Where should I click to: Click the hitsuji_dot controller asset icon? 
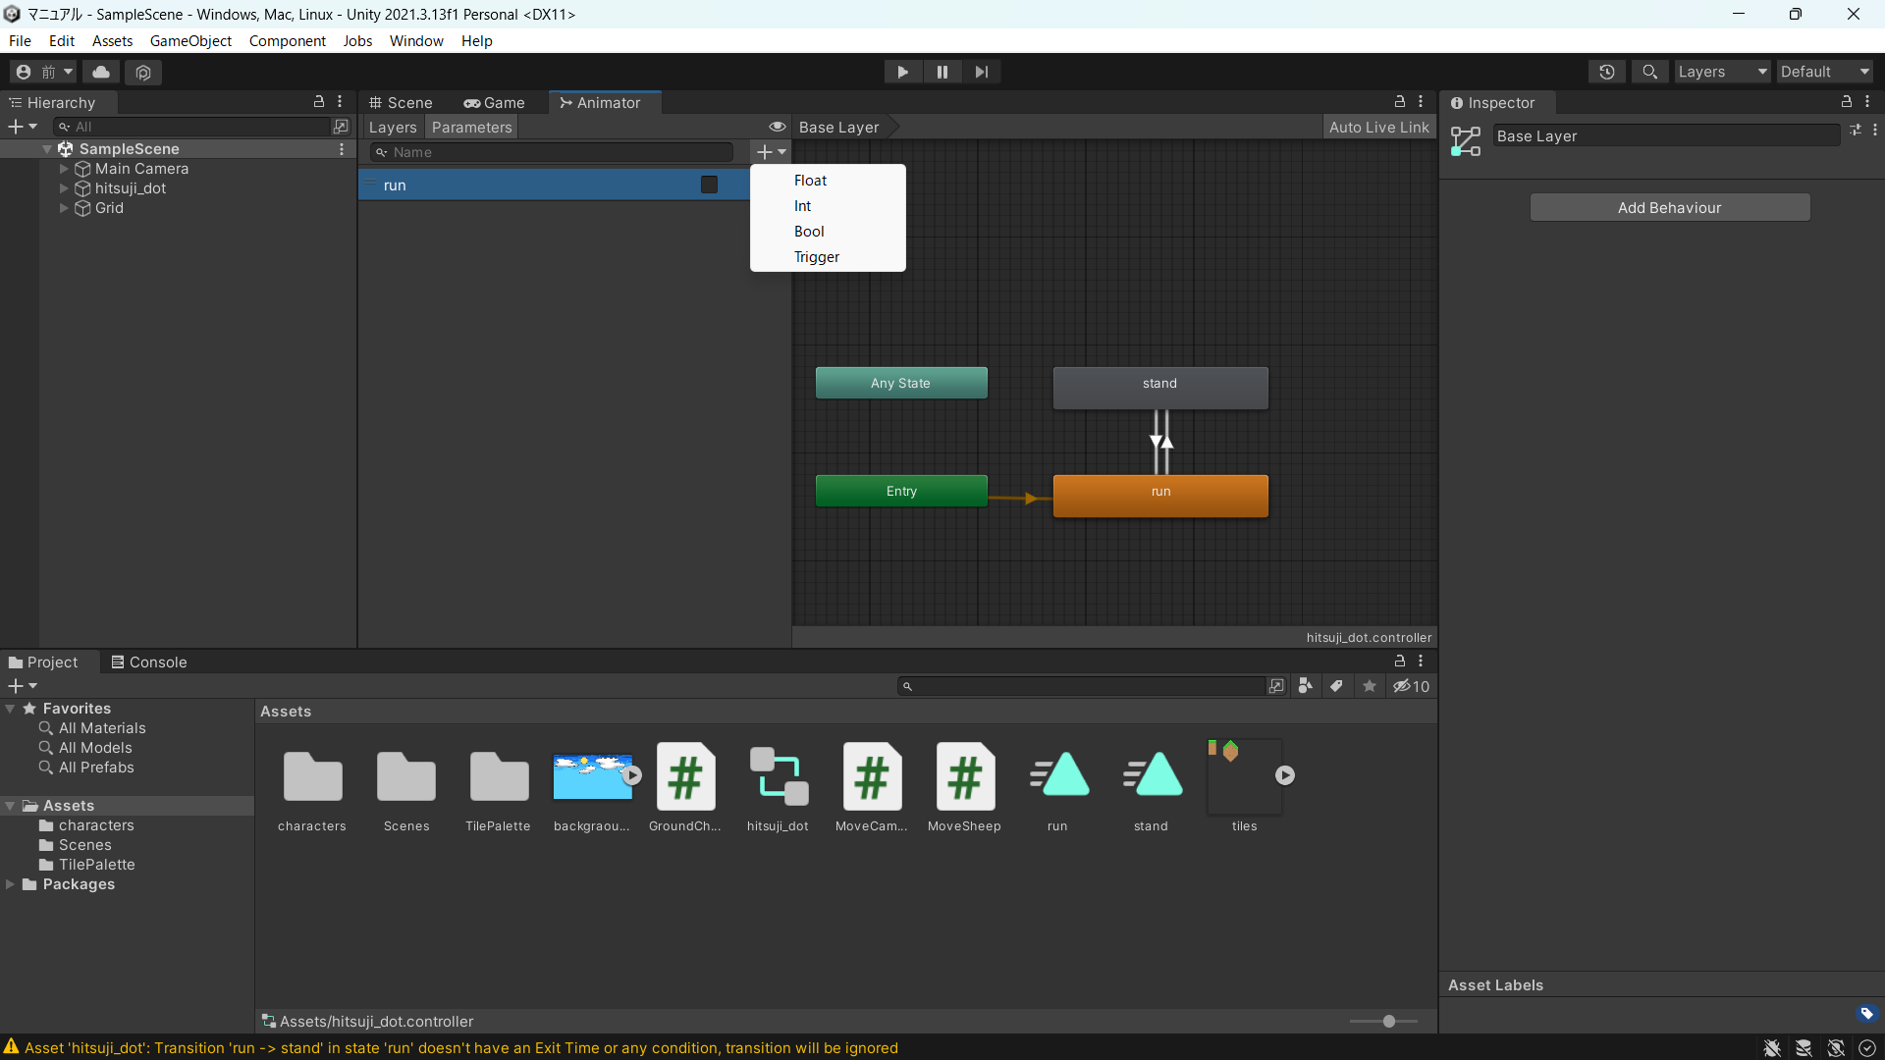779,774
